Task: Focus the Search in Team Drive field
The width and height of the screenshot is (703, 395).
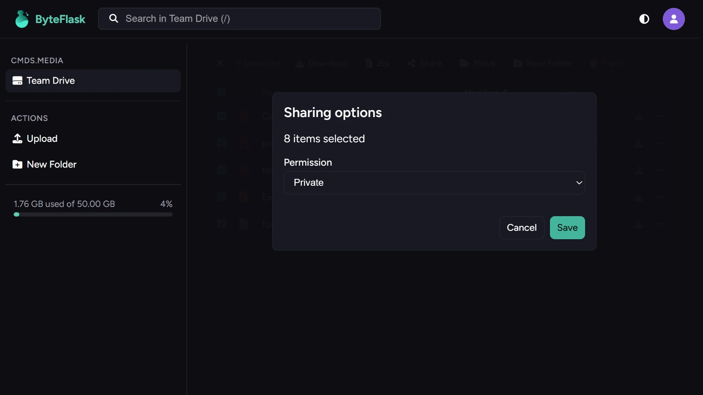Action: (239, 19)
